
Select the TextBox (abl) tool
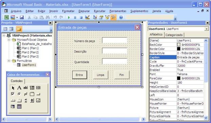click(25, 88)
